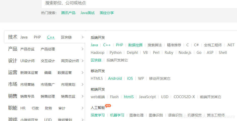Open 产品经理 jobs in sidebar

(x=48, y=49)
